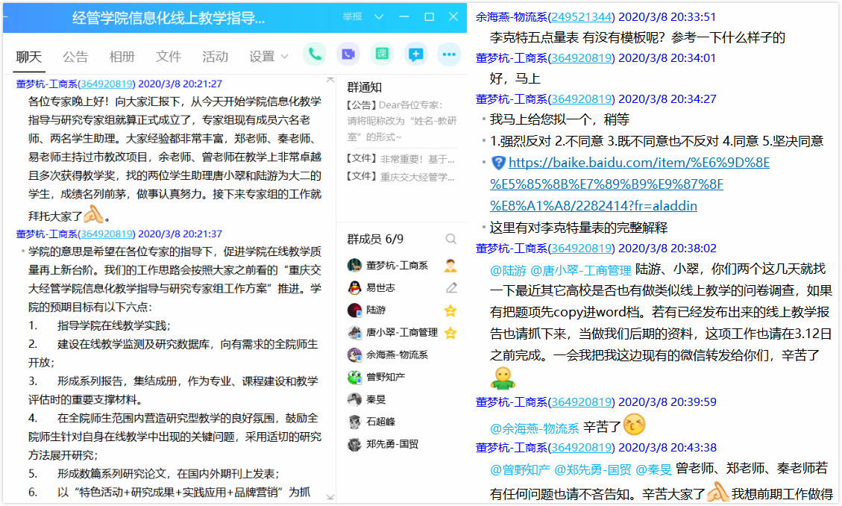842x506 pixels.
Task: Click the QQ number link 249521344
Action: pos(582,16)
